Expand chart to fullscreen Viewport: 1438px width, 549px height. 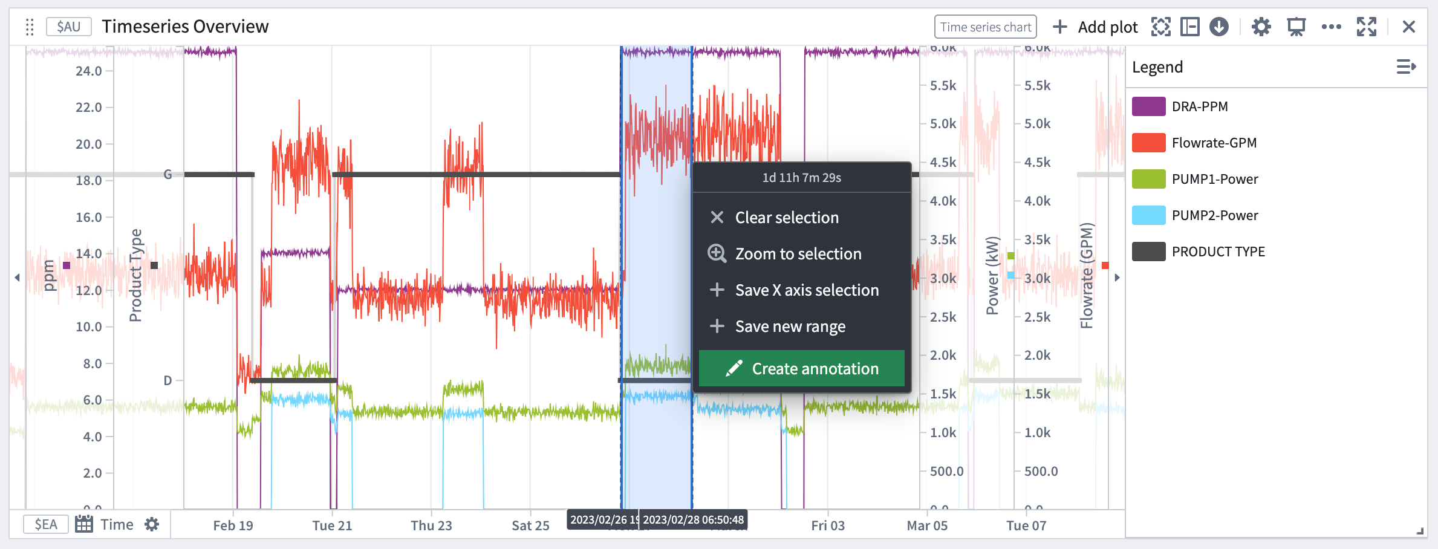click(x=1366, y=27)
